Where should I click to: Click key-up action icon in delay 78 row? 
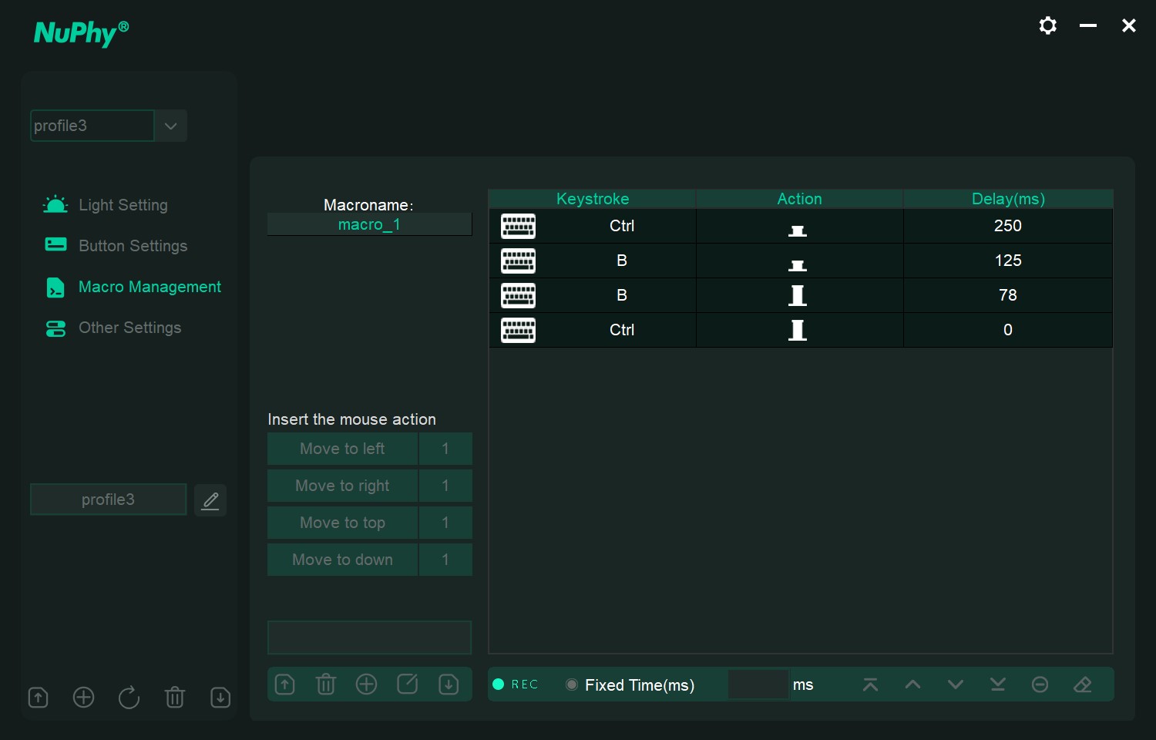[798, 295]
